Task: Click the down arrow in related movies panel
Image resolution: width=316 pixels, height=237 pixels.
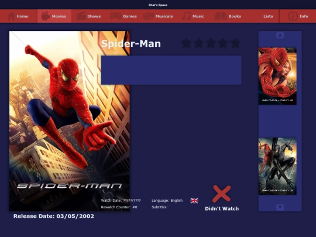Action: pos(280,207)
